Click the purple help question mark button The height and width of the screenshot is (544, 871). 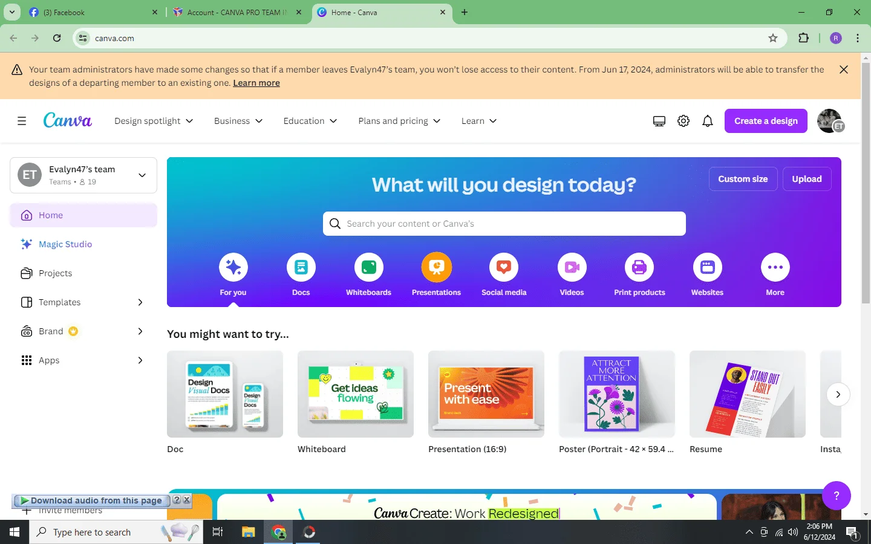pos(837,496)
